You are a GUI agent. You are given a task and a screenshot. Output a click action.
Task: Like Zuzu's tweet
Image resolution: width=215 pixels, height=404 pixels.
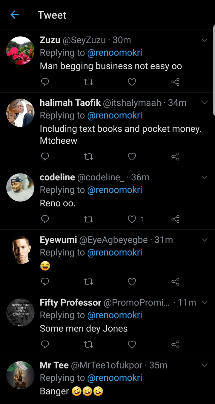click(x=132, y=82)
